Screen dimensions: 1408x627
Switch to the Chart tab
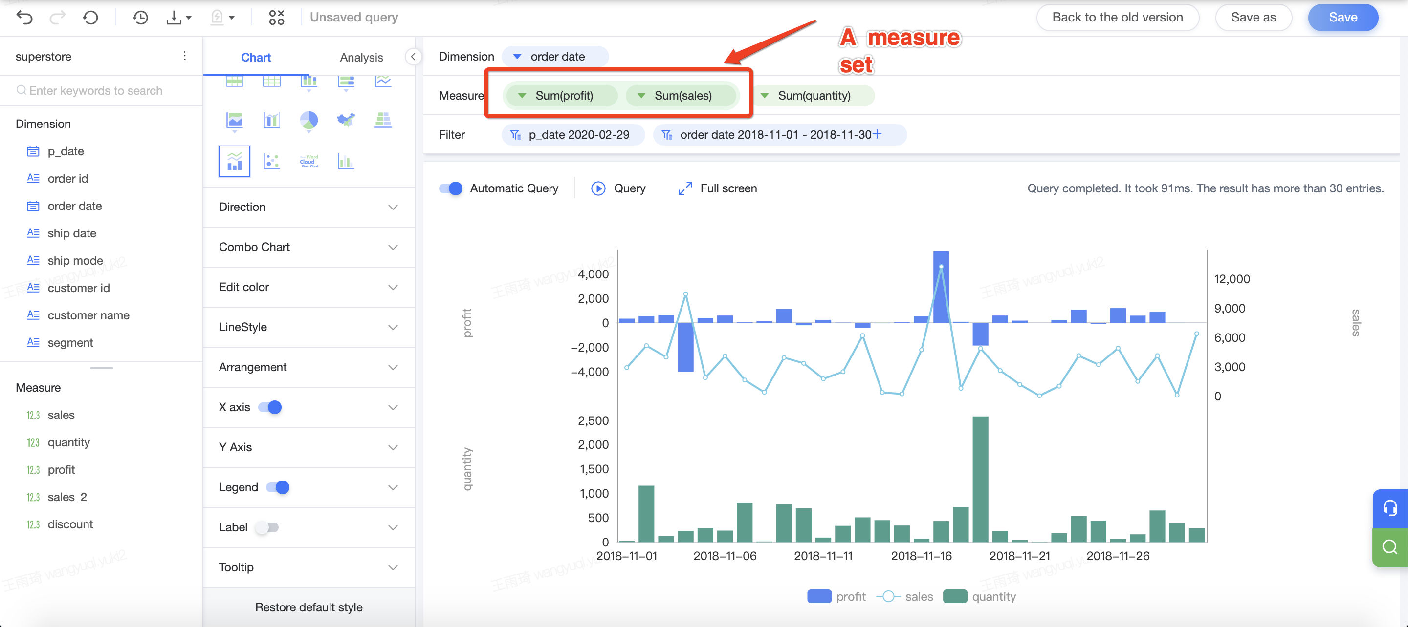[x=256, y=57]
